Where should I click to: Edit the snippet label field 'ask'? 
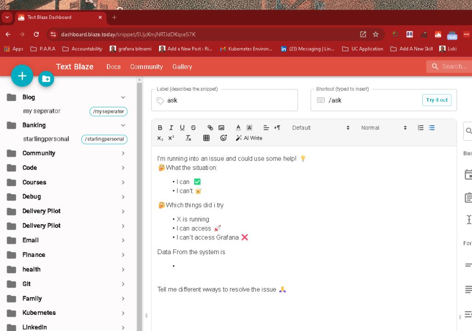click(x=224, y=100)
